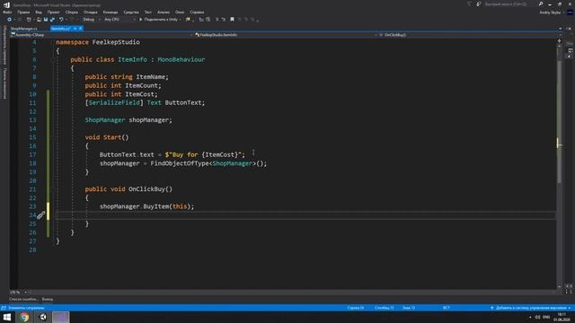Open the Any CPU platform dropdown
575x323 pixels.
click(119, 20)
